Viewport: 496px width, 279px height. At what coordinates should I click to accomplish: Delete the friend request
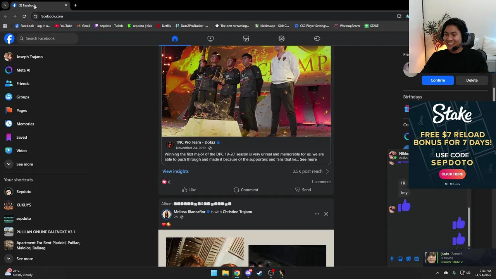coord(472,80)
